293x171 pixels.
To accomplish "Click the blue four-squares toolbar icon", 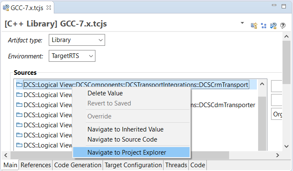I will point(264,26).
